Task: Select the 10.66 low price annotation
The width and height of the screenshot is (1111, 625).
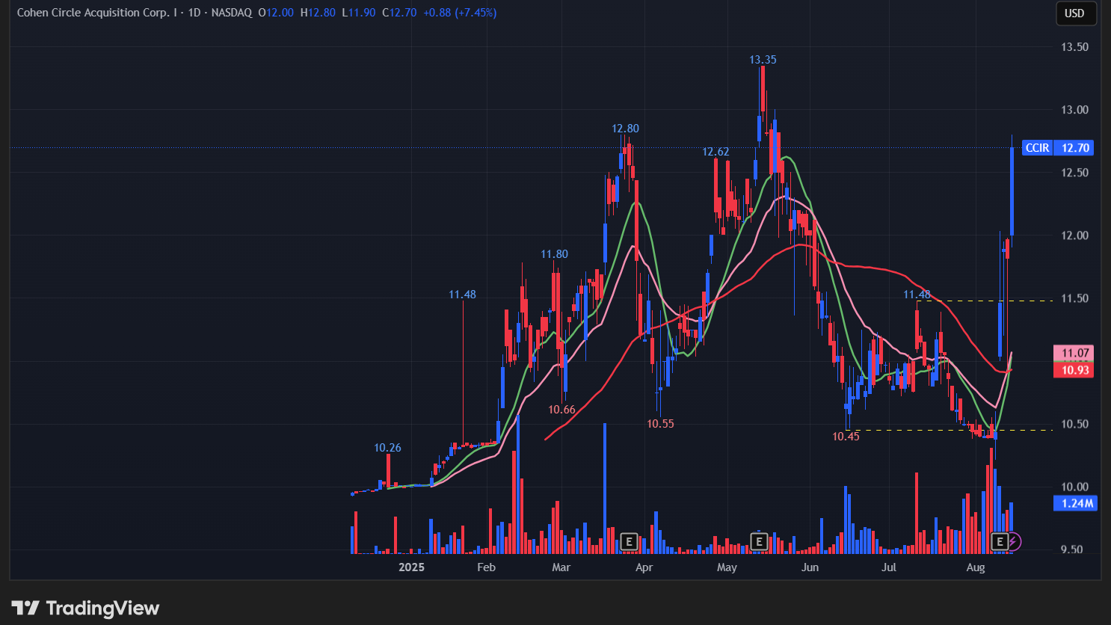Action: click(x=561, y=410)
